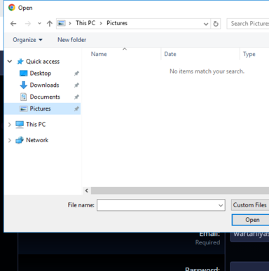Viewport: 269px width, 271px height.
Task: Select This PC in the sidebar tree
Action: point(36,124)
